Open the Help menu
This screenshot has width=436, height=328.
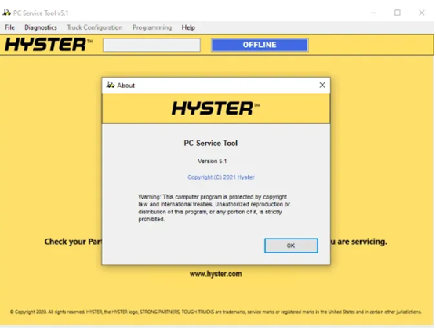pyautogui.click(x=188, y=27)
